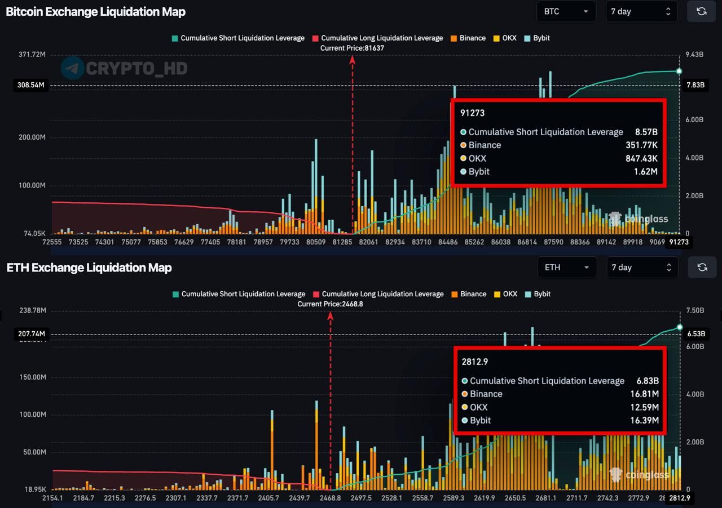Click the 6.53B right axis marker
722x508 pixels.
tap(695, 334)
